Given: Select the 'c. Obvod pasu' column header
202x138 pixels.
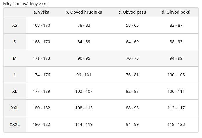Looking at the screenshot, I should [x=132, y=12].
